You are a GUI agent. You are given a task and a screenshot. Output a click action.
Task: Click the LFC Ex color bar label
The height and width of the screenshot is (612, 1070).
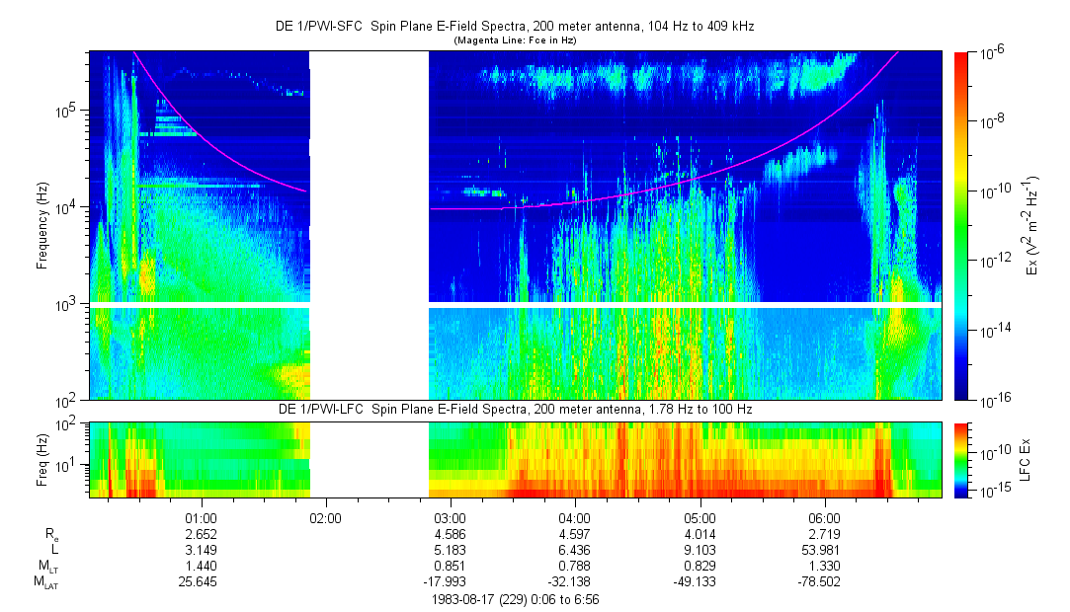pos(1029,459)
